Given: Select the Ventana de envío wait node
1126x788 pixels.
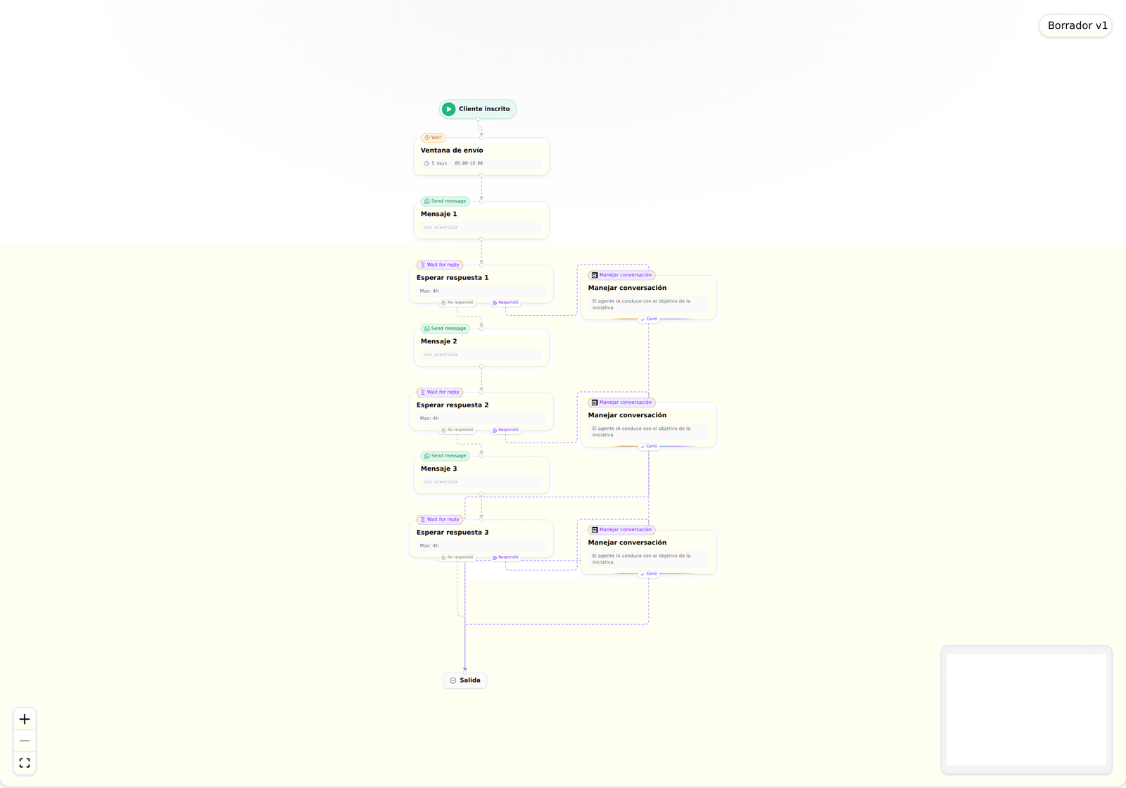Looking at the screenshot, I should point(481,156).
